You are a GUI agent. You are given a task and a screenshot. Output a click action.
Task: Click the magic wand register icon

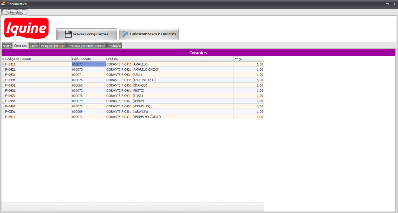125,34
